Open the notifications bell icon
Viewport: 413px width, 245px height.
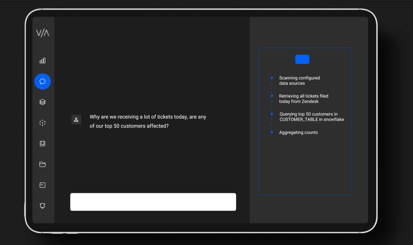coord(42,206)
